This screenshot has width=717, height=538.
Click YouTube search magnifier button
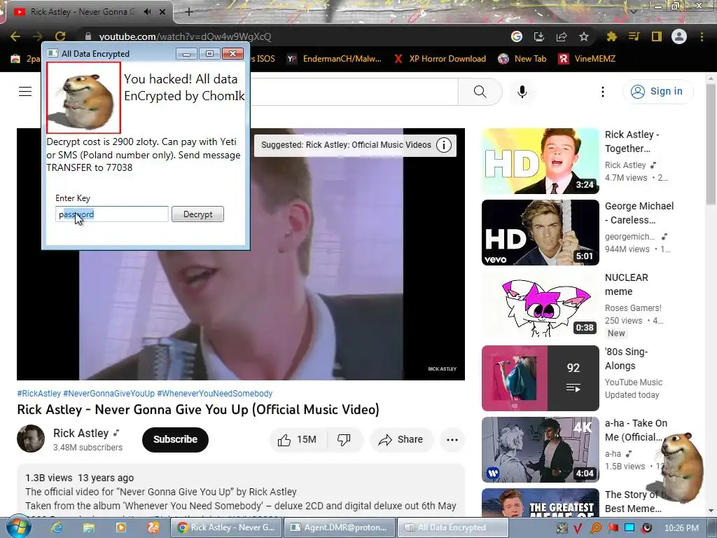(480, 92)
